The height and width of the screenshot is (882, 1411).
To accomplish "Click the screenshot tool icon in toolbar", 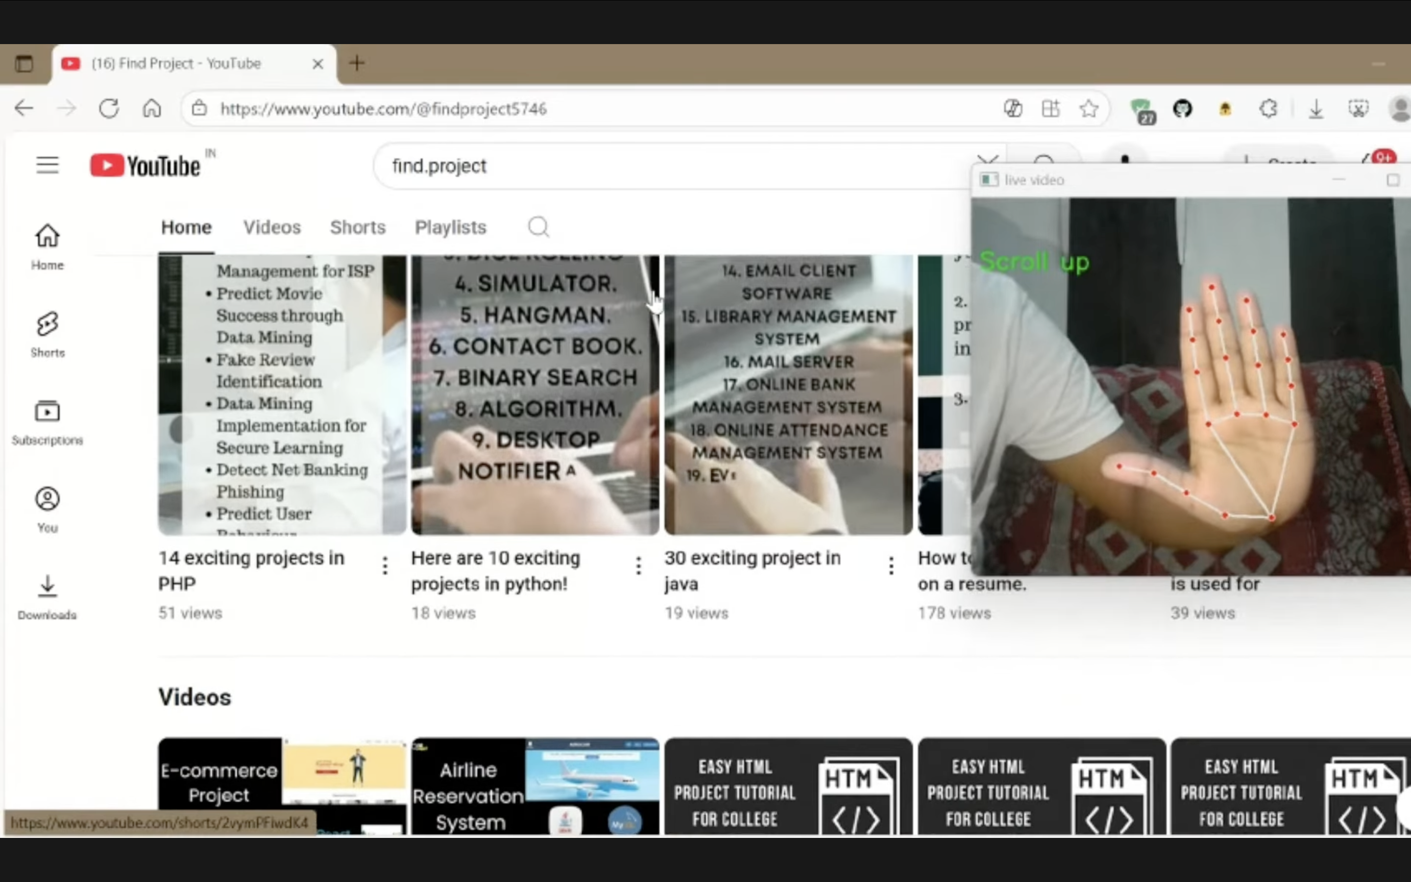I will (x=1358, y=108).
